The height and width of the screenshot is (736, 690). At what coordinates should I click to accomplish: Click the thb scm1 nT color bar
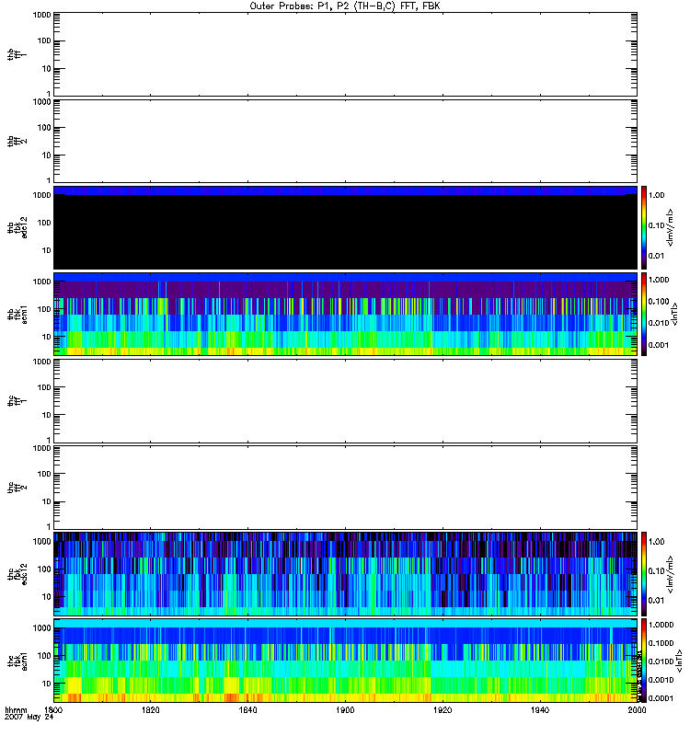645,314
